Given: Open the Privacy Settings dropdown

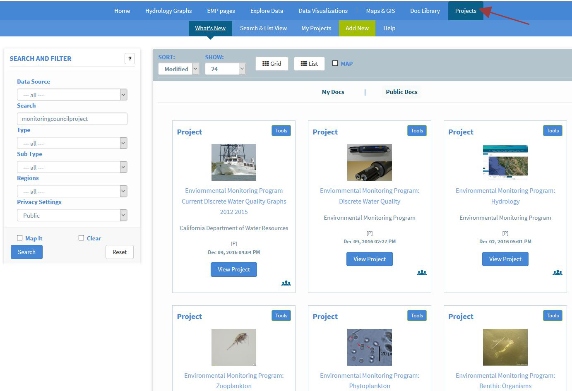Looking at the screenshot, I should click(72, 216).
